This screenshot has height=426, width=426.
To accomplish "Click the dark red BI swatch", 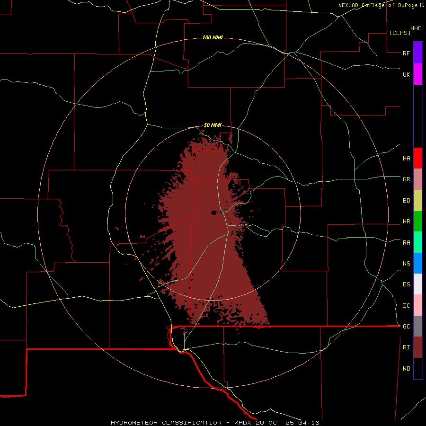I will [418, 347].
